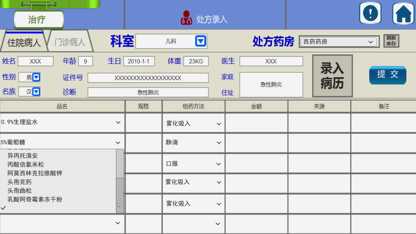The image size is (416, 234).
Task: Click the home icon
Action: pyautogui.click(x=403, y=13)
